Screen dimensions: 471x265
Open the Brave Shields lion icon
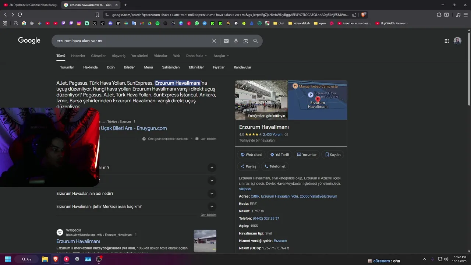pos(363,15)
